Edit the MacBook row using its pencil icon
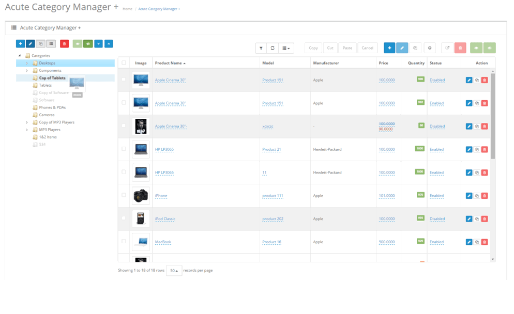This screenshot has height=314, width=514. [x=469, y=242]
